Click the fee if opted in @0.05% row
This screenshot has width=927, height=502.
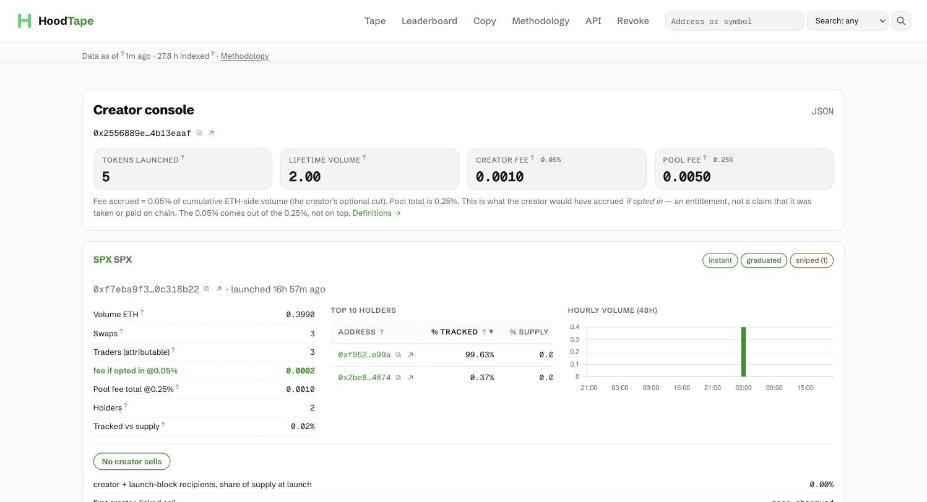(204, 371)
